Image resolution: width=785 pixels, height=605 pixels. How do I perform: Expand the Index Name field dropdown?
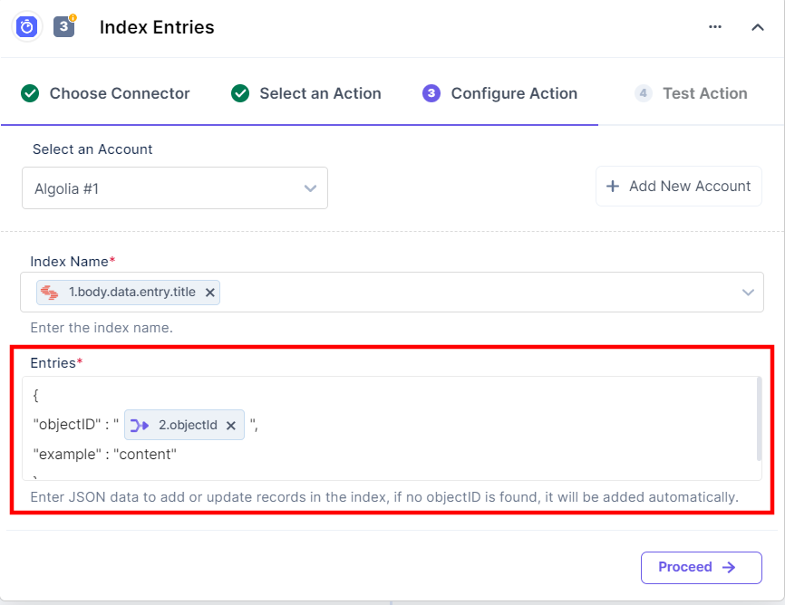(748, 293)
